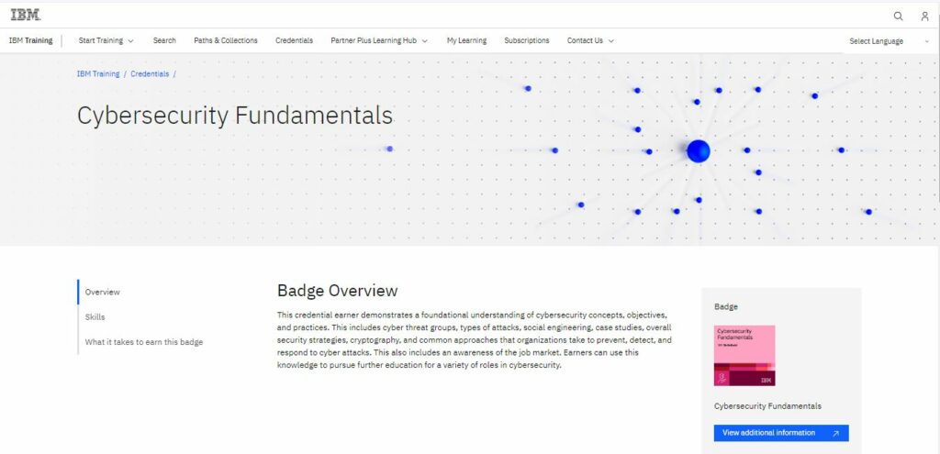Open My Learning in navigation
Viewport: 940px width, 454px height.
pyautogui.click(x=466, y=40)
